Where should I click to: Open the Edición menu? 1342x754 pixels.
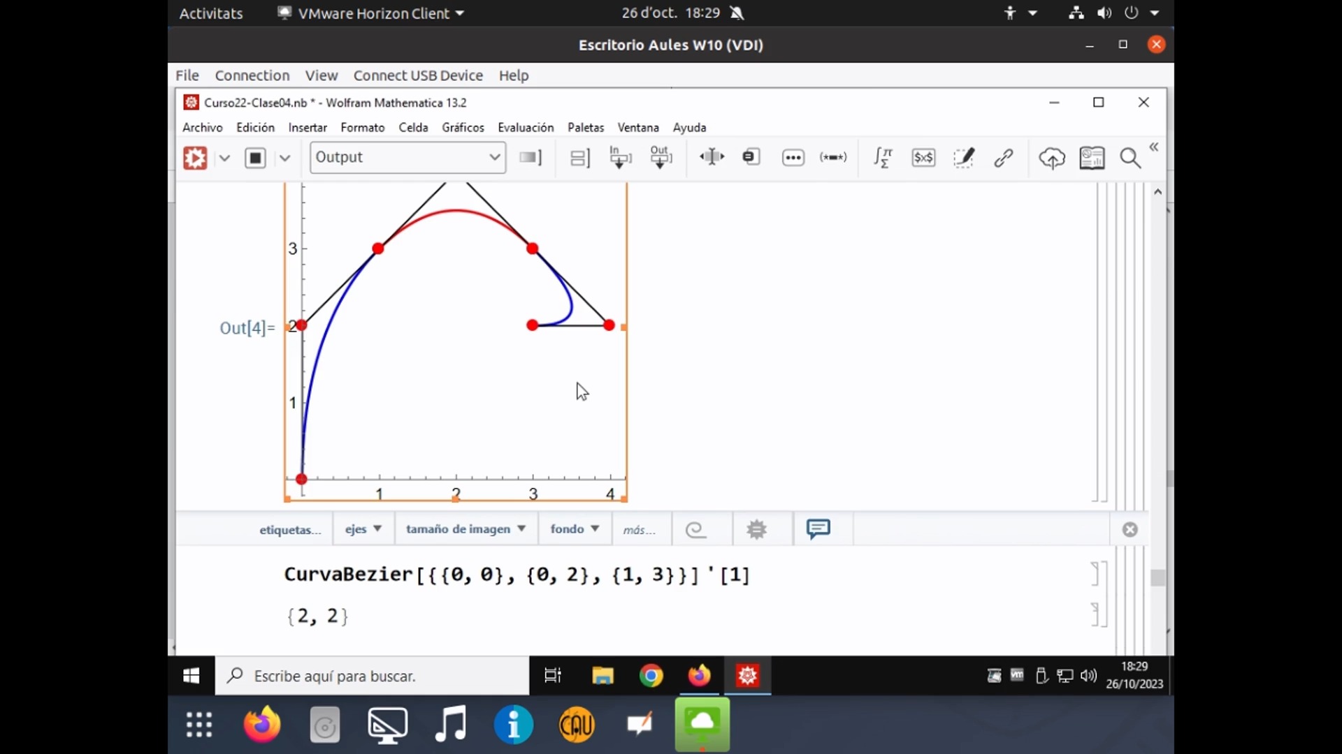pyautogui.click(x=255, y=128)
